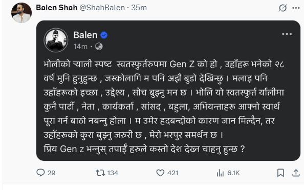Open the tweet's three-dot More menu

296,8
